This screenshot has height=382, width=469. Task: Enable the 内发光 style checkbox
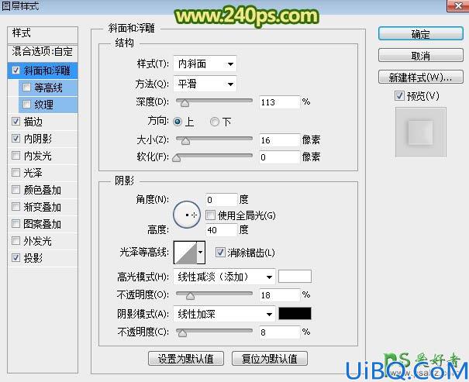[x=16, y=156]
